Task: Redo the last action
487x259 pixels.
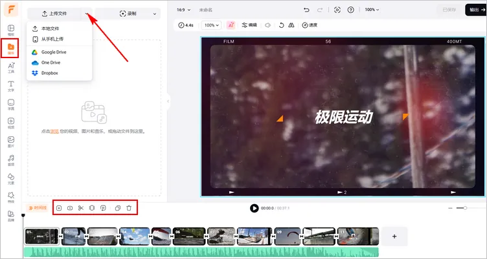Action: tap(320, 10)
